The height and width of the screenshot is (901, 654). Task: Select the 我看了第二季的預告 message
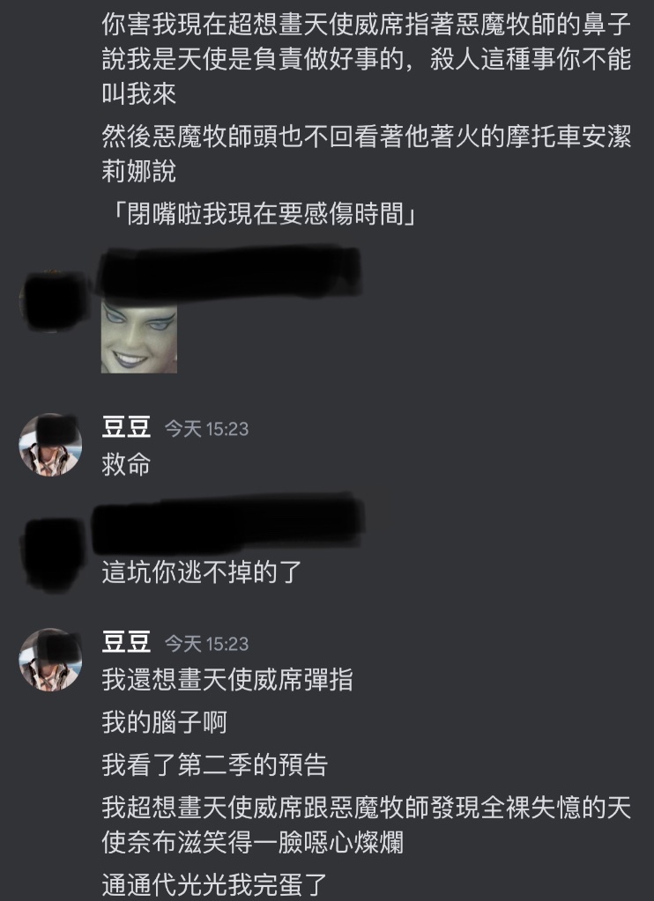(215, 765)
